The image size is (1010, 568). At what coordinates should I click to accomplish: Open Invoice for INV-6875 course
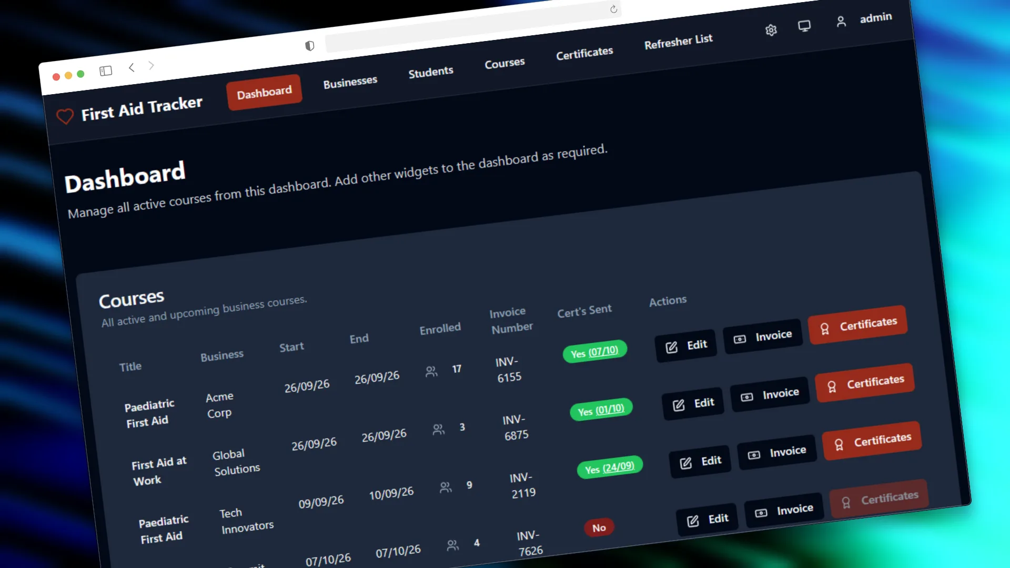pos(770,394)
